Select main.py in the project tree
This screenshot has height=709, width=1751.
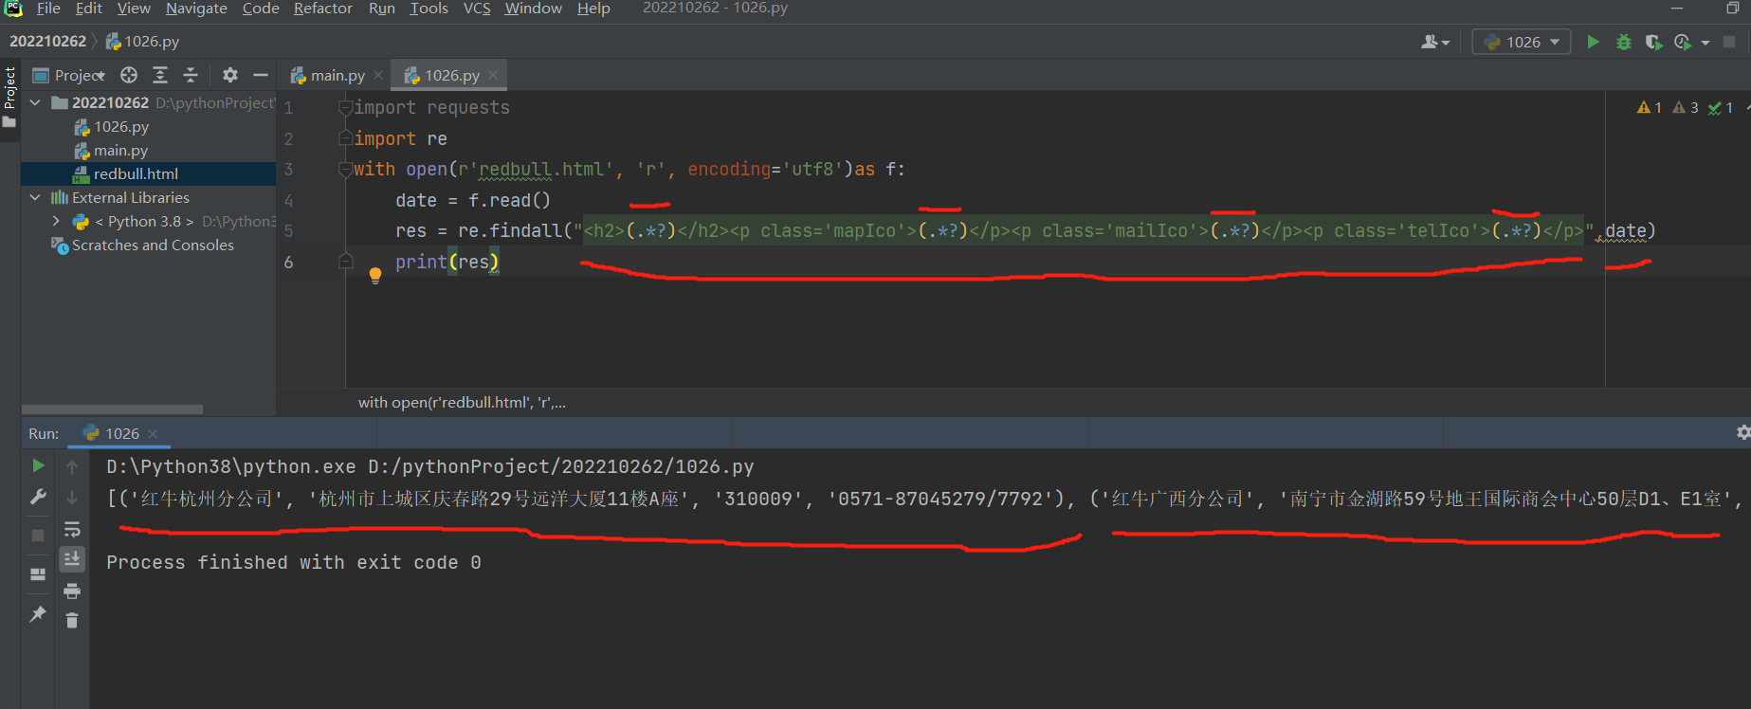click(x=120, y=150)
